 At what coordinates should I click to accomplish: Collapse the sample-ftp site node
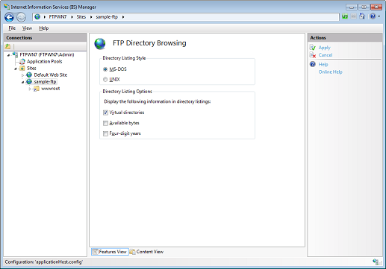pos(23,82)
